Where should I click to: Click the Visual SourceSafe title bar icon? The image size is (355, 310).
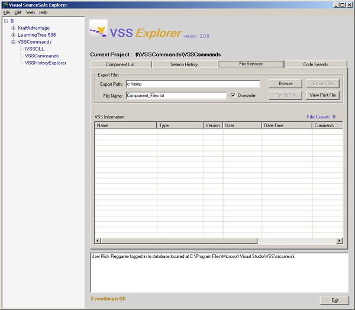[x=5, y=5]
